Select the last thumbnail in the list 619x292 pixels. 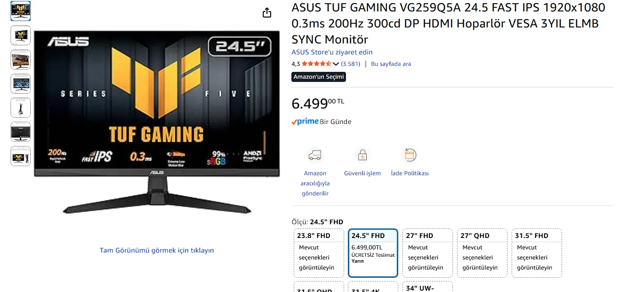(x=21, y=156)
